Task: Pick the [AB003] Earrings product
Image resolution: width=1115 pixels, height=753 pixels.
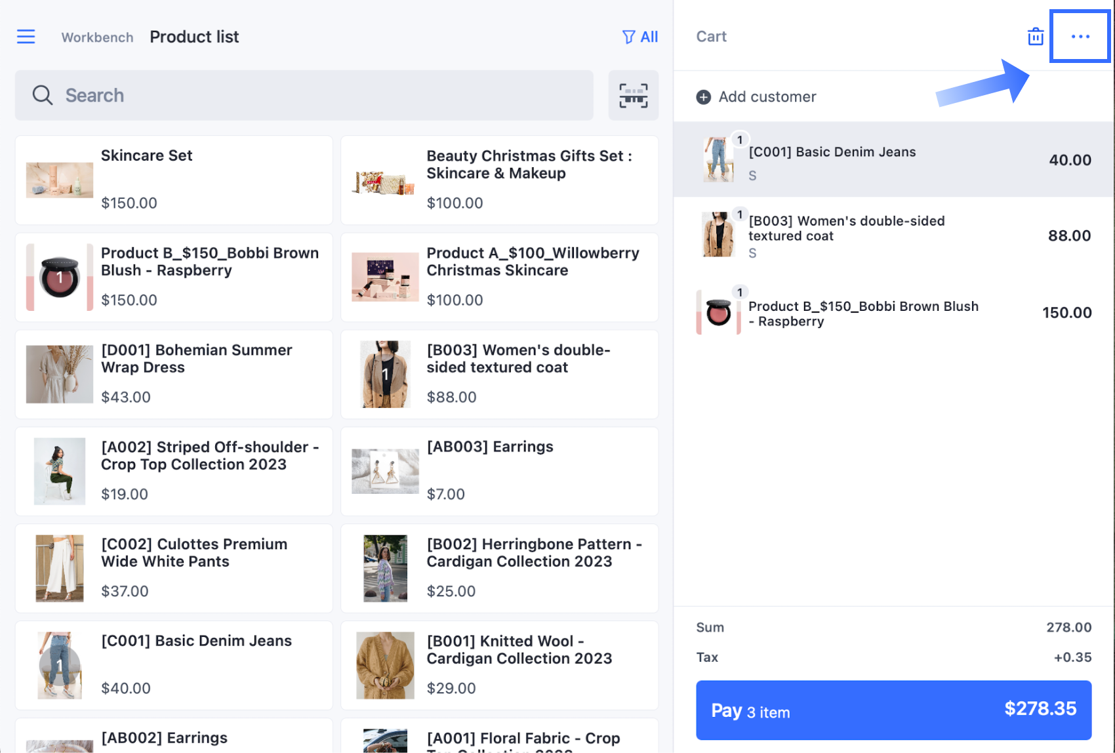Action: [500, 472]
